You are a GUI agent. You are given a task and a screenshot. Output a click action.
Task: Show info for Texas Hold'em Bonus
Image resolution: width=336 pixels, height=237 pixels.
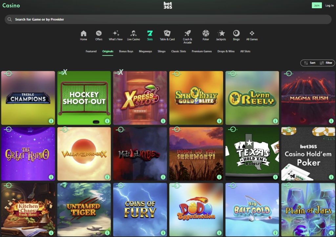coord(276,177)
